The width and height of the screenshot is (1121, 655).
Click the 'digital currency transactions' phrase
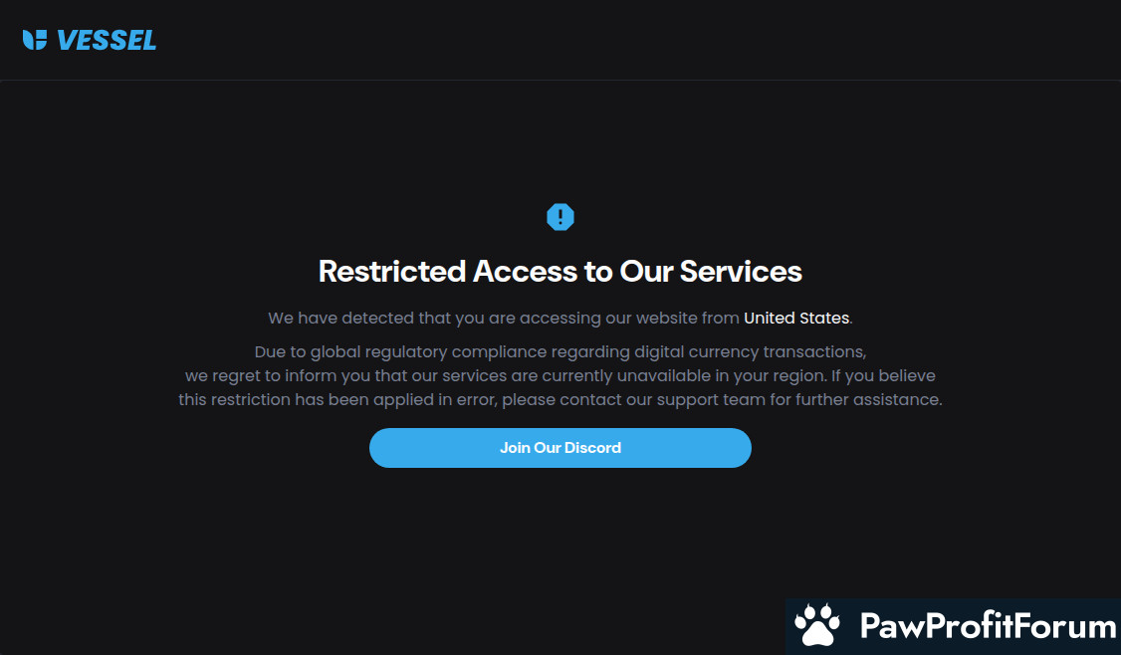tap(750, 351)
